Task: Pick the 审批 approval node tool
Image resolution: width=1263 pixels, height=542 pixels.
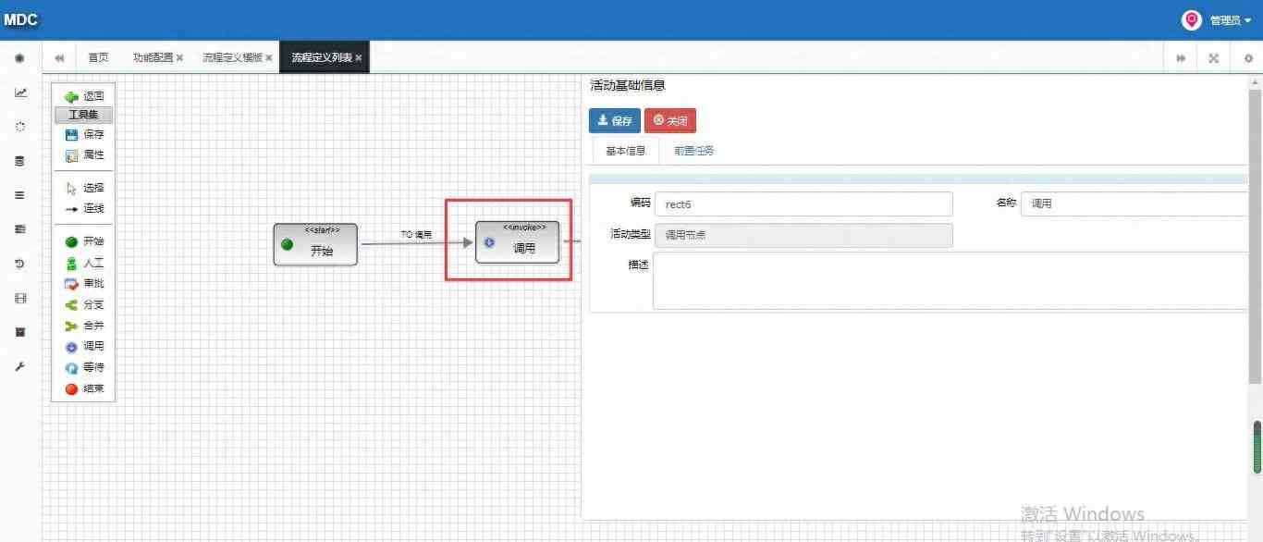Action: [x=84, y=284]
